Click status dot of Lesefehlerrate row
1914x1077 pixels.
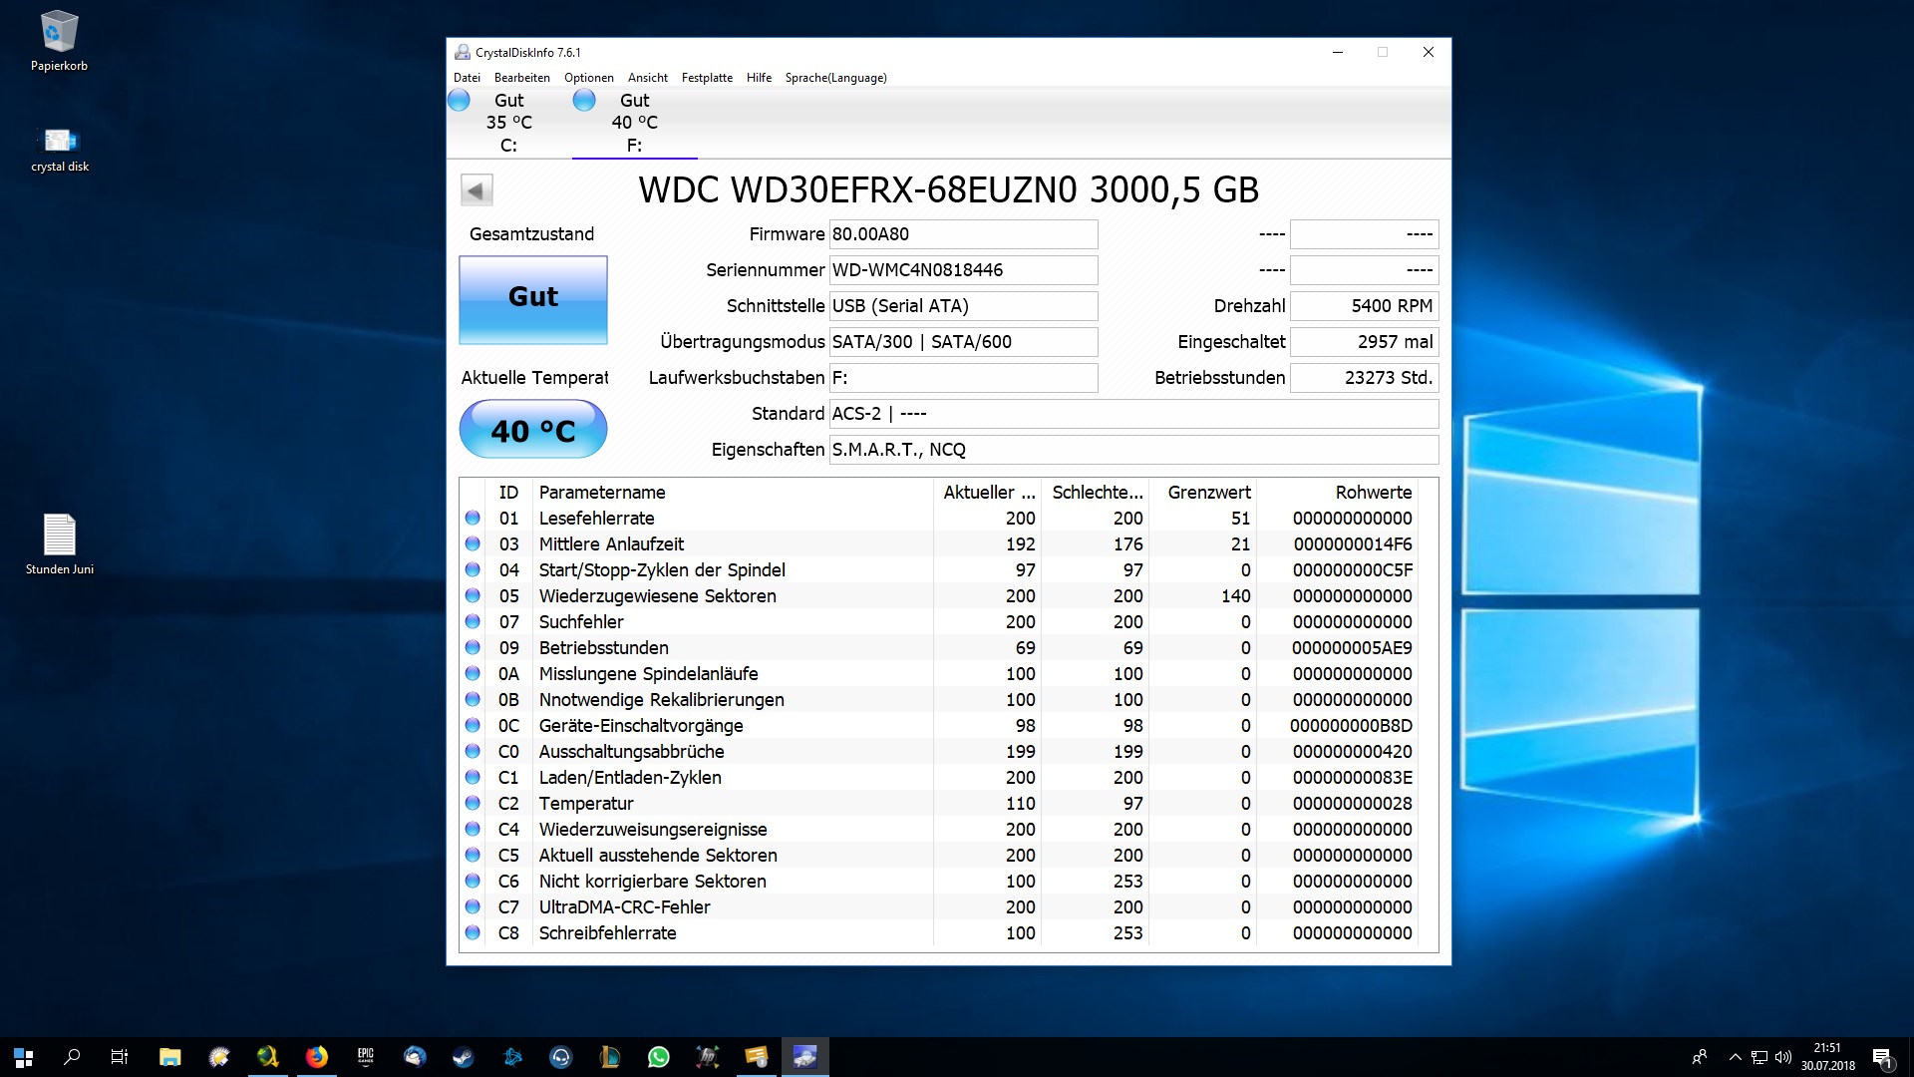tap(473, 519)
